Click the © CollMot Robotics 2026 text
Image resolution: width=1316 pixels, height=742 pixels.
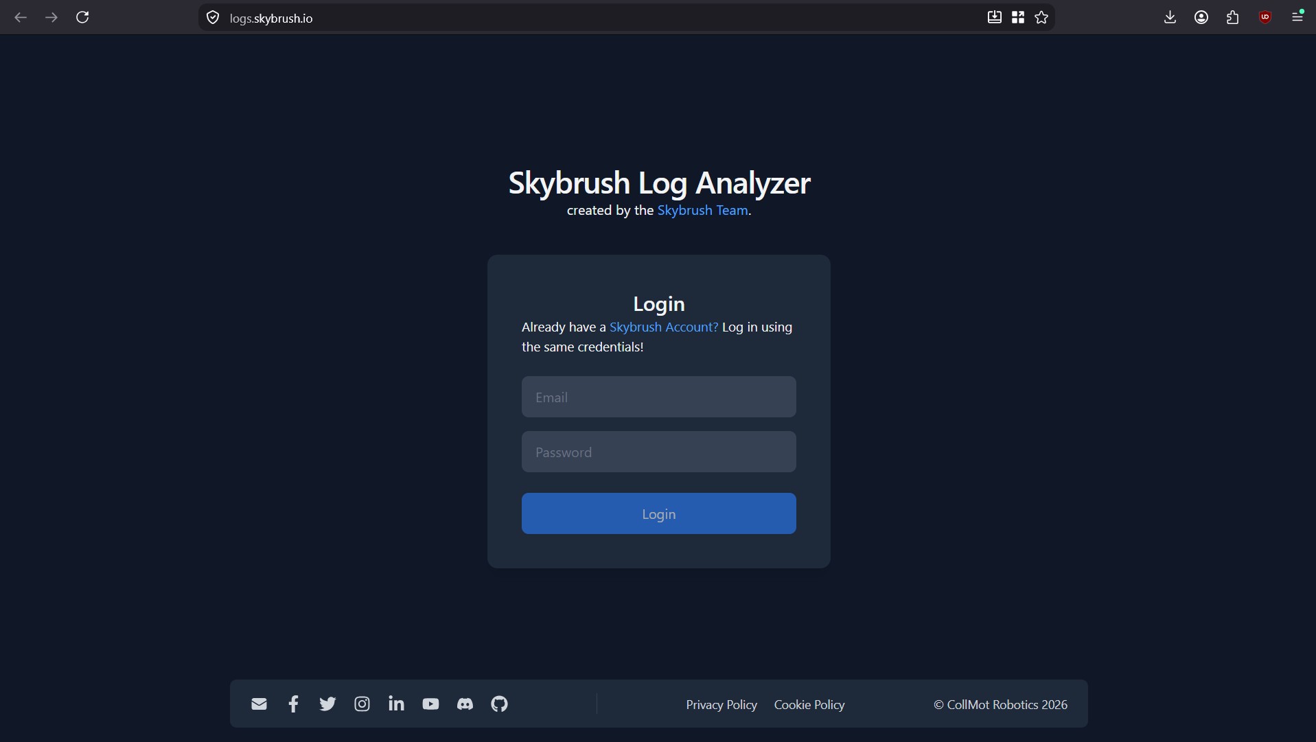1000,705
